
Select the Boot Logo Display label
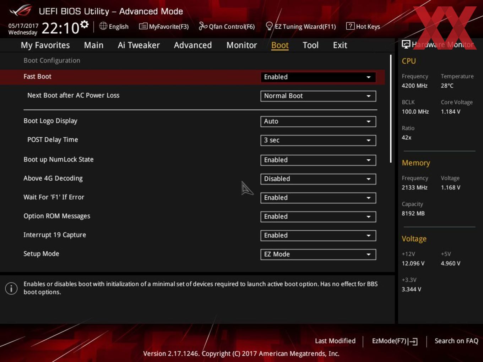tap(50, 121)
